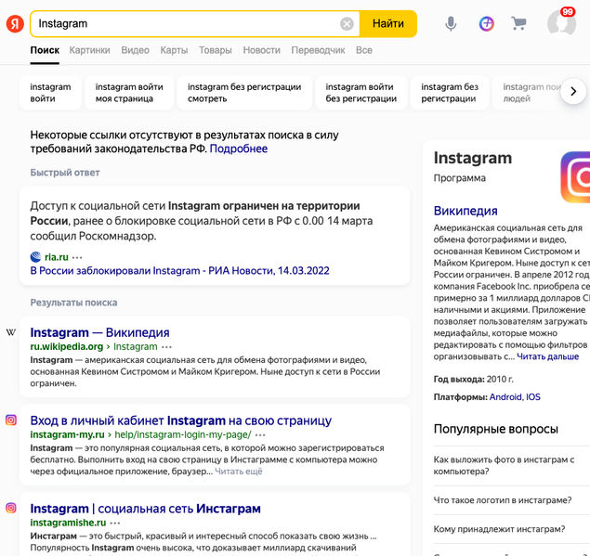Open options dots next to ria.ru
The height and width of the screenshot is (556, 590).
pos(78,257)
